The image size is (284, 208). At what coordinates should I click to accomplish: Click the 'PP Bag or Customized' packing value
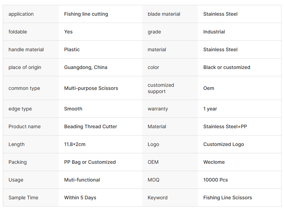(90, 162)
